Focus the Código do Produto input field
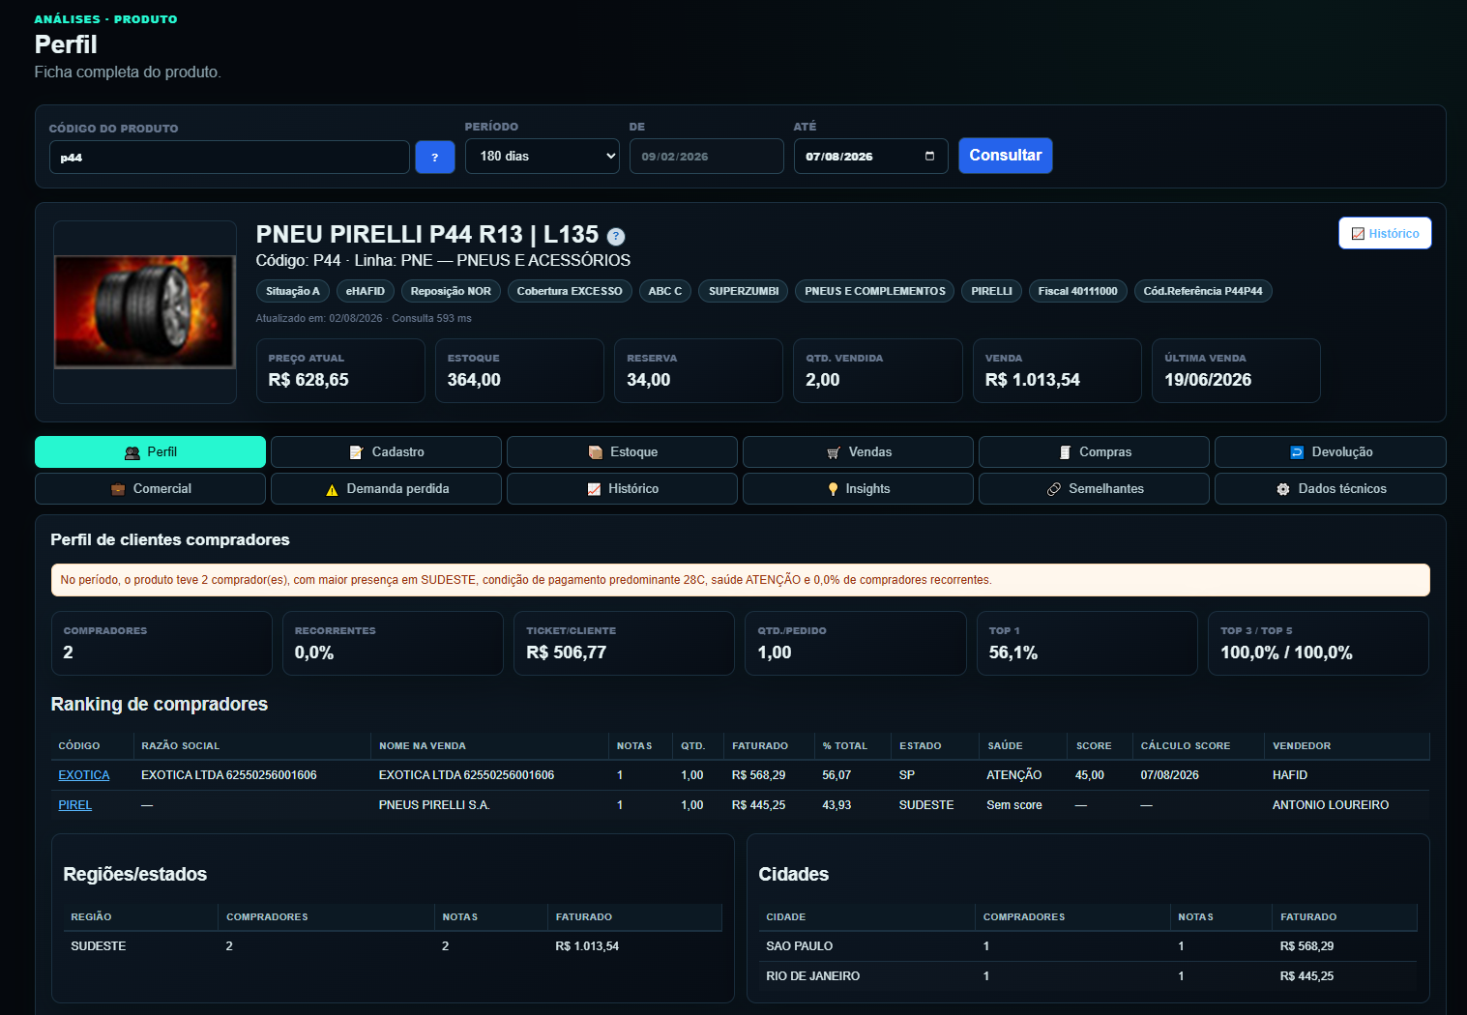 click(229, 158)
